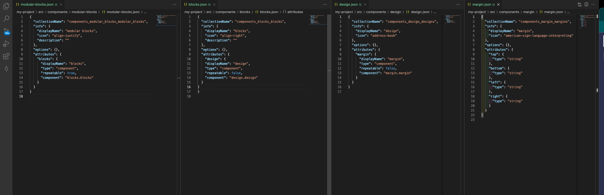Click blocks folder in blocks.json breadcrumb

[x=245, y=12]
